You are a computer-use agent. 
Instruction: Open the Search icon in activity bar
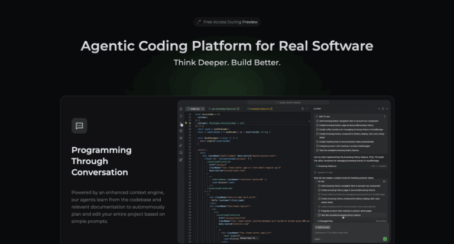click(181, 116)
